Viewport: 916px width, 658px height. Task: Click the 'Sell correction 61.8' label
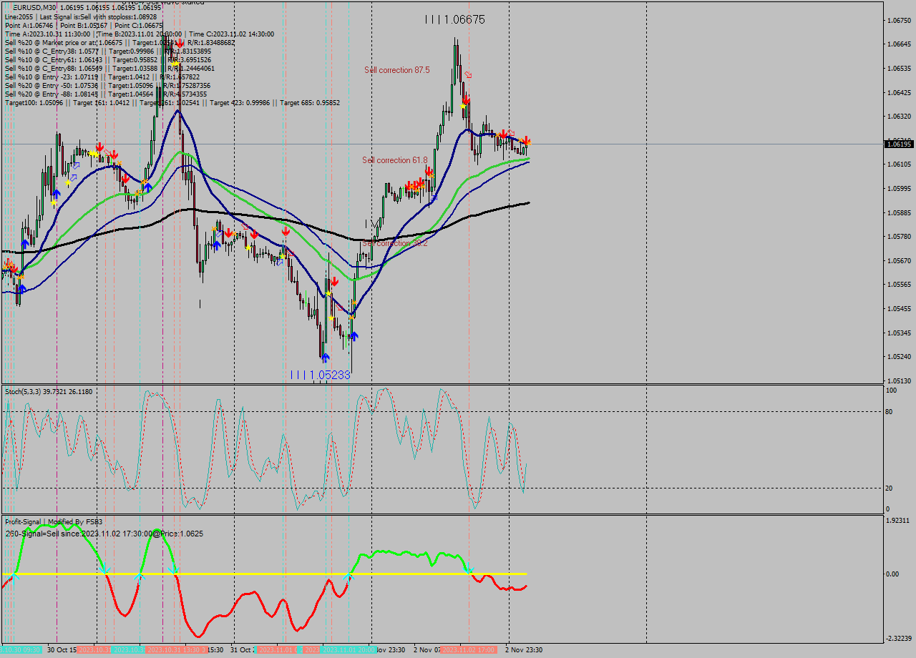(395, 160)
